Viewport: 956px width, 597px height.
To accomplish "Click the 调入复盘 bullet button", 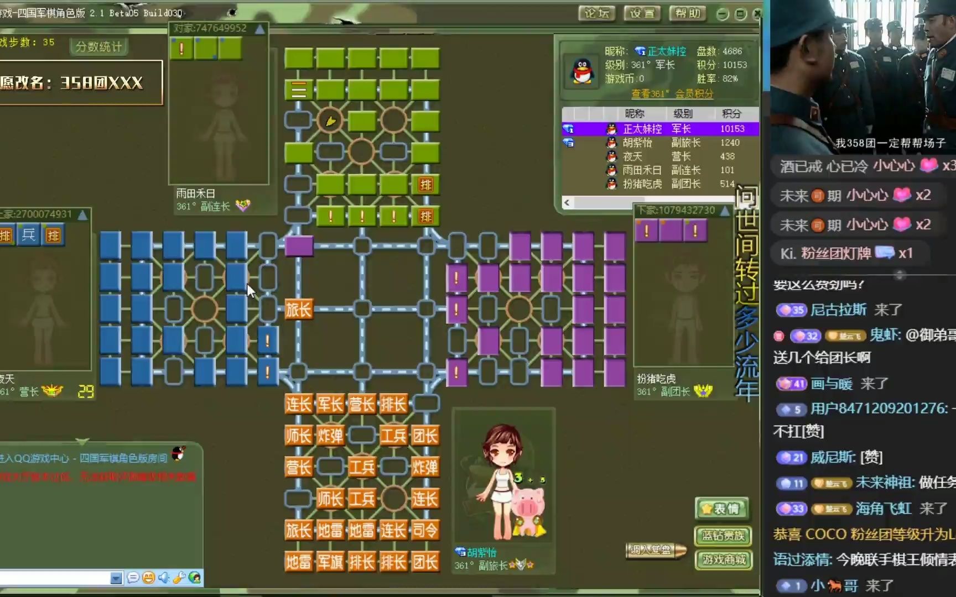I will tap(656, 550).
